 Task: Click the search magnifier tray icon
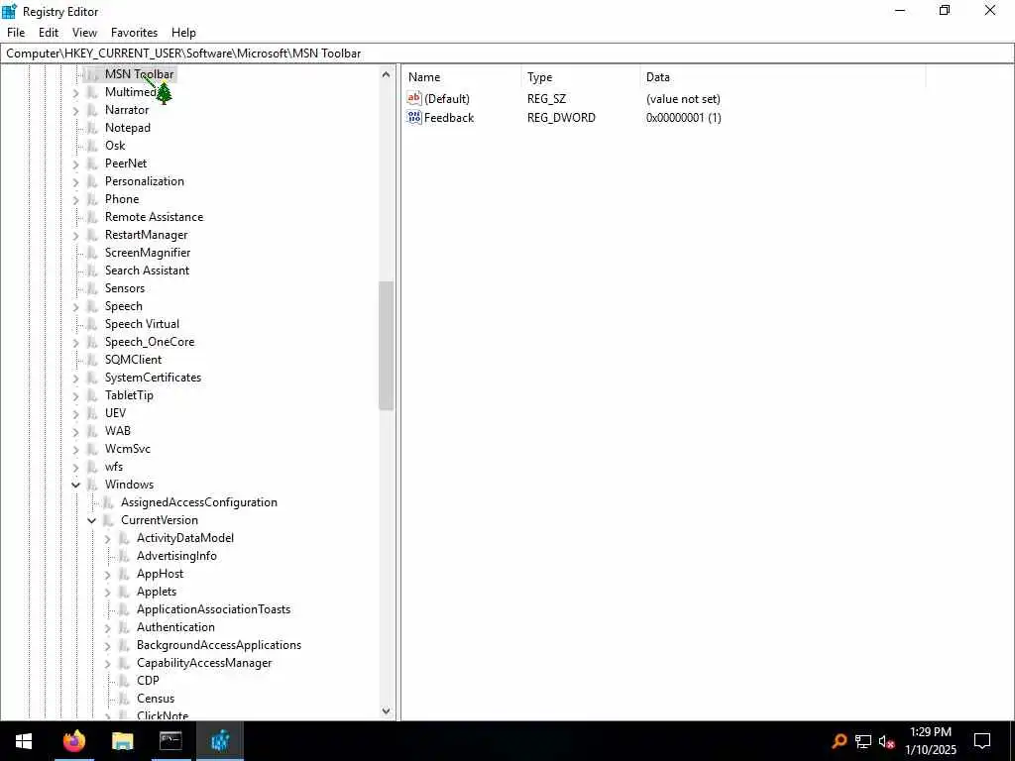[839, 741]
